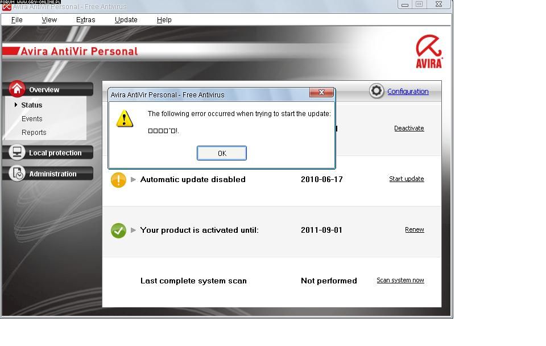Confirm the error dialog with OK

[222, 153]
